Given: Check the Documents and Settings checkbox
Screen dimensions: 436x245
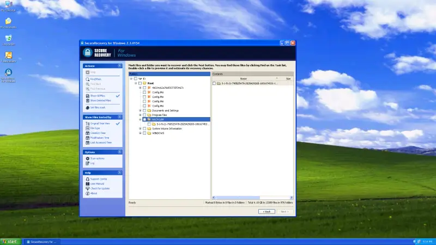Looking at the screenshot, I should pos(144,111).
